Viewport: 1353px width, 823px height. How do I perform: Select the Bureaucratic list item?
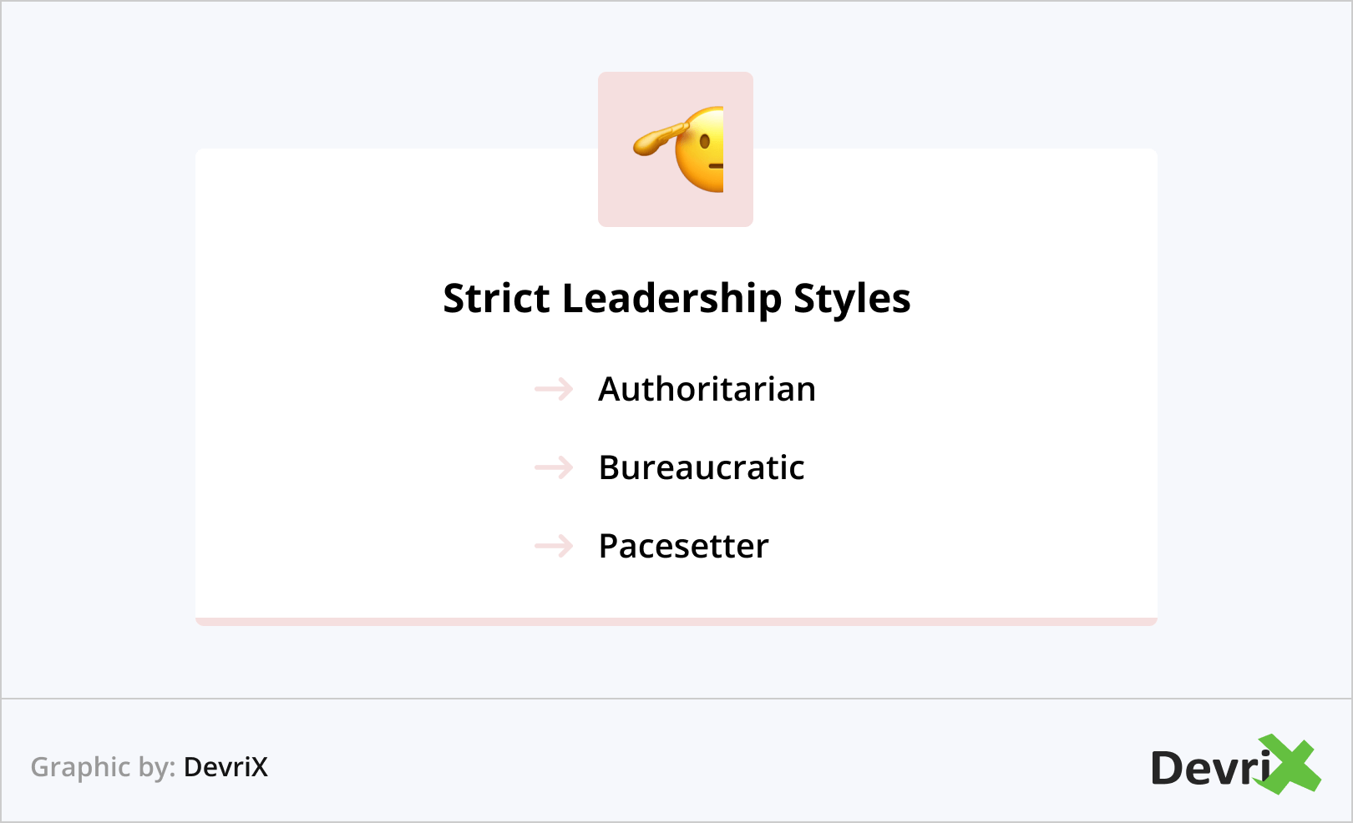coord(702,467)
